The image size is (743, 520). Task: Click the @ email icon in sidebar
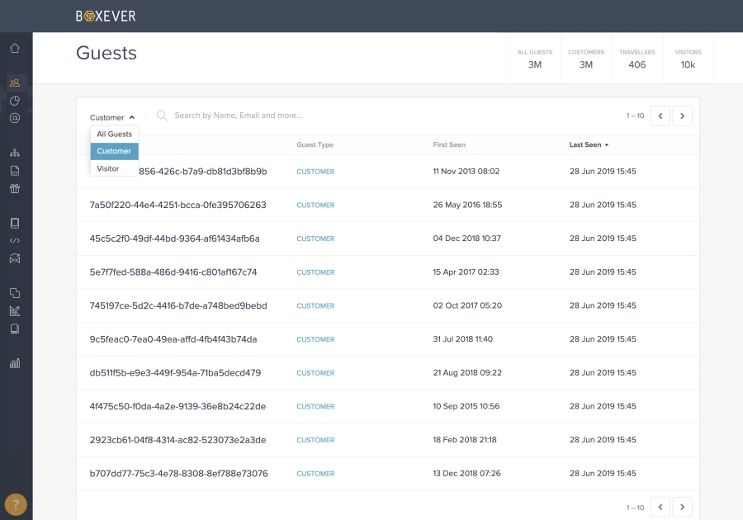point(15,118)
